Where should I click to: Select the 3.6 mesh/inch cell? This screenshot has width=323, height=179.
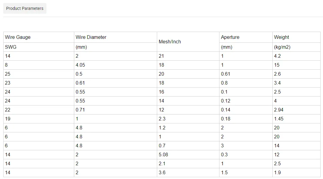point(162,172)
